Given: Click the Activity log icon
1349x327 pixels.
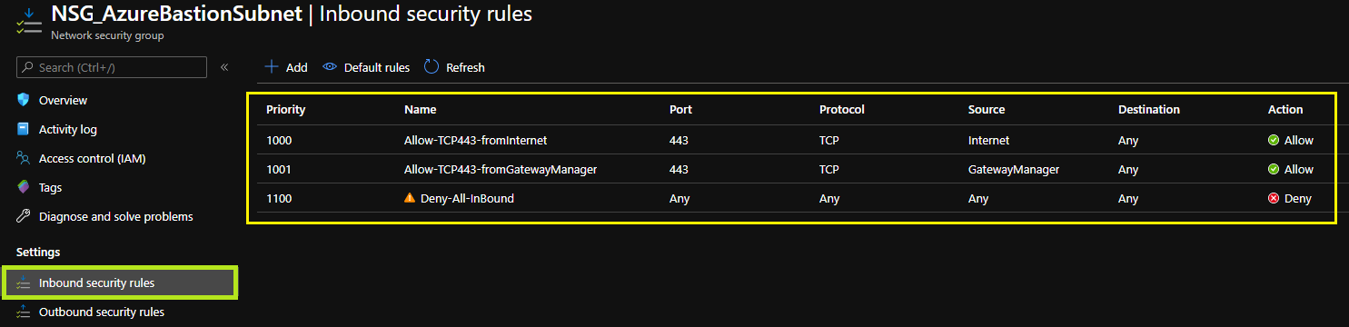Looking at the screenshot, I should coord(24,129).
